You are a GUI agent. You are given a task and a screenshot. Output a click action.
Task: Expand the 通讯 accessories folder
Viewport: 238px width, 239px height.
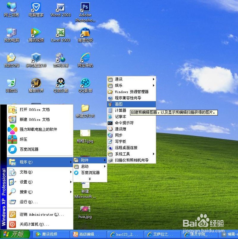pos(131,79)
